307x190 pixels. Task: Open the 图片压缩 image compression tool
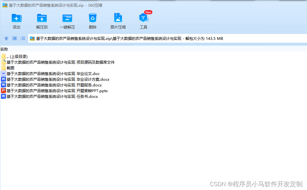pos(118,18)
